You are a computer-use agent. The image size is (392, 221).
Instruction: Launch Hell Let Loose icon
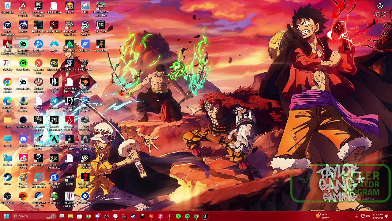(x=54, y=85)
